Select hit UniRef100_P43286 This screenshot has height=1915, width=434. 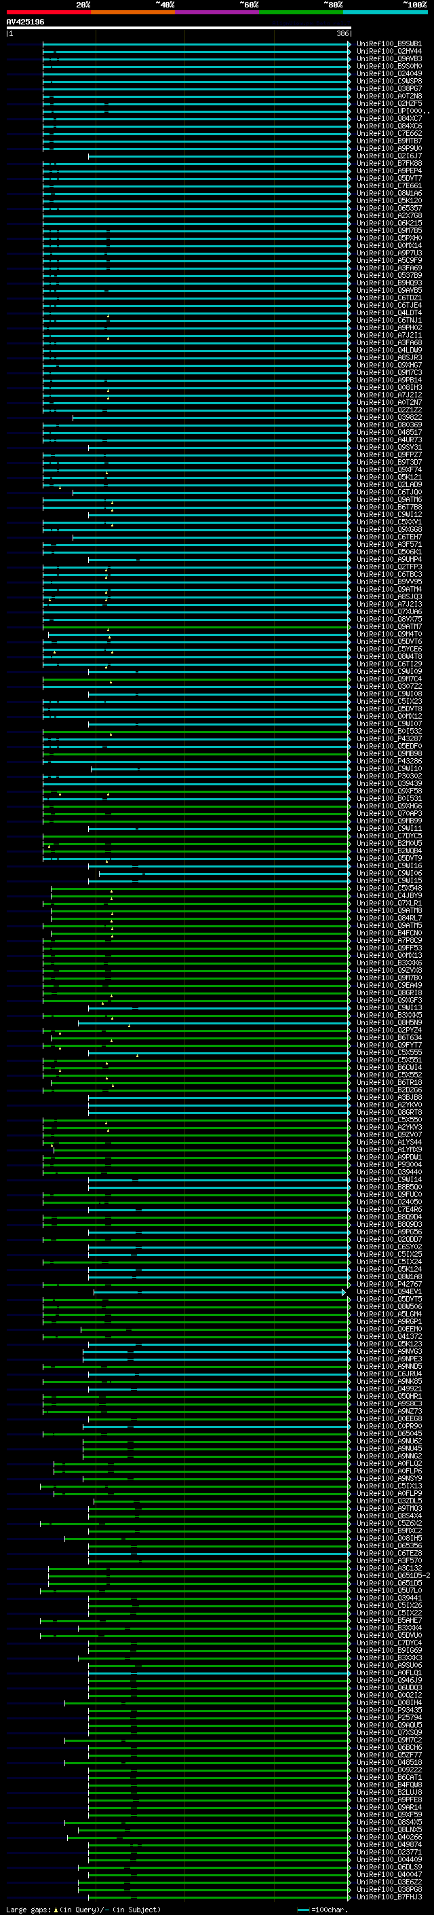389,762
